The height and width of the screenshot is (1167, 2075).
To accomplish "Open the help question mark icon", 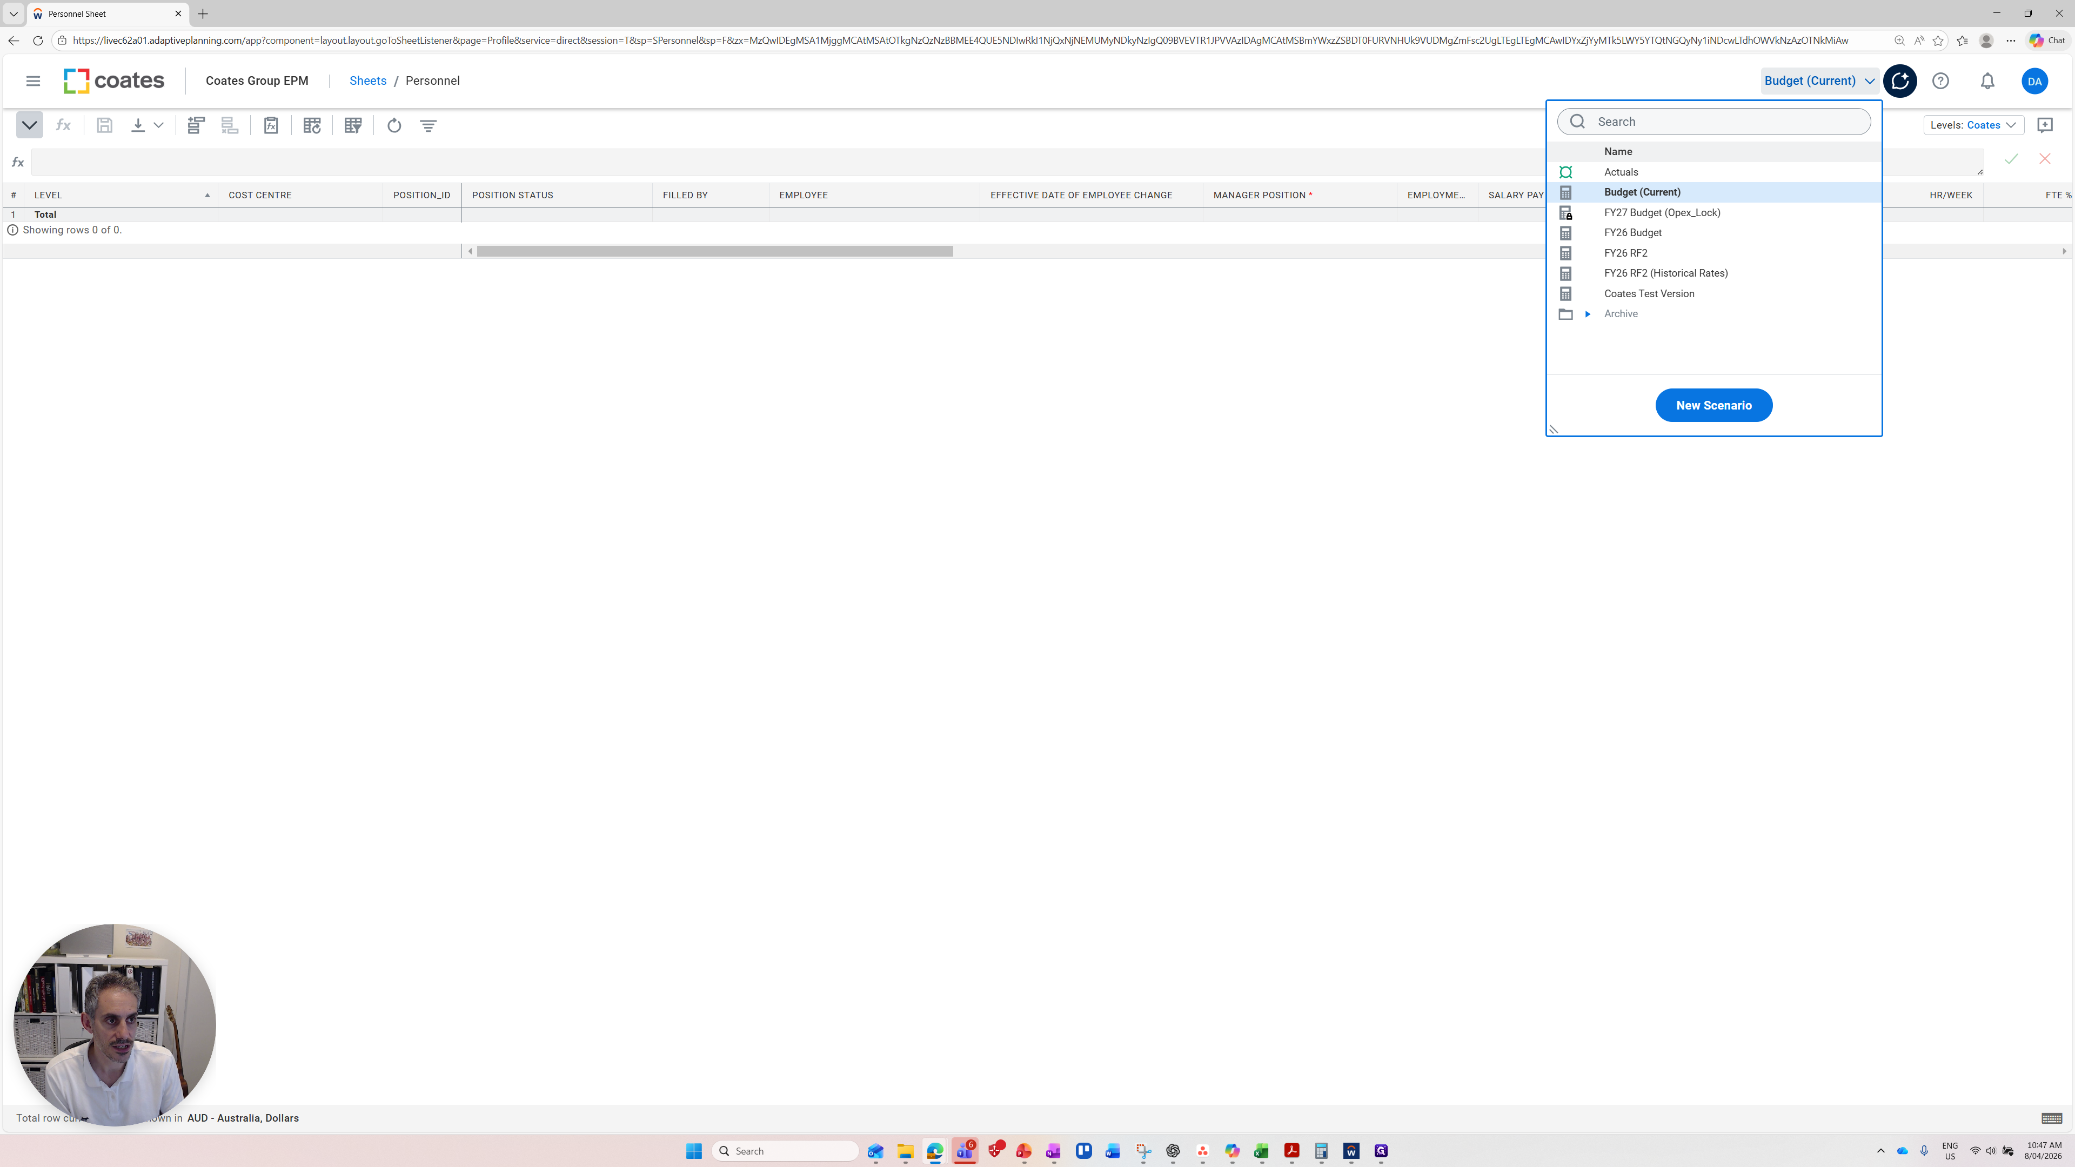I will tap(1940, 81).
